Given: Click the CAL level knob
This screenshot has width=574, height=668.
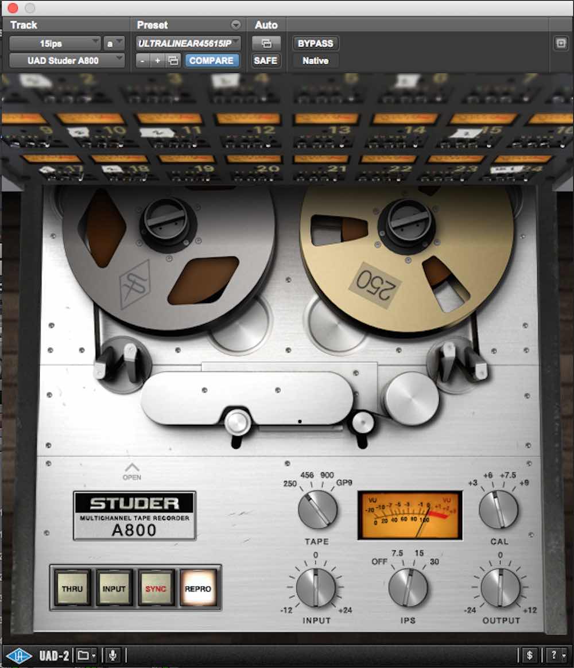Looking at the screenshot, I should pyautogui.click(x=499, y=510).
